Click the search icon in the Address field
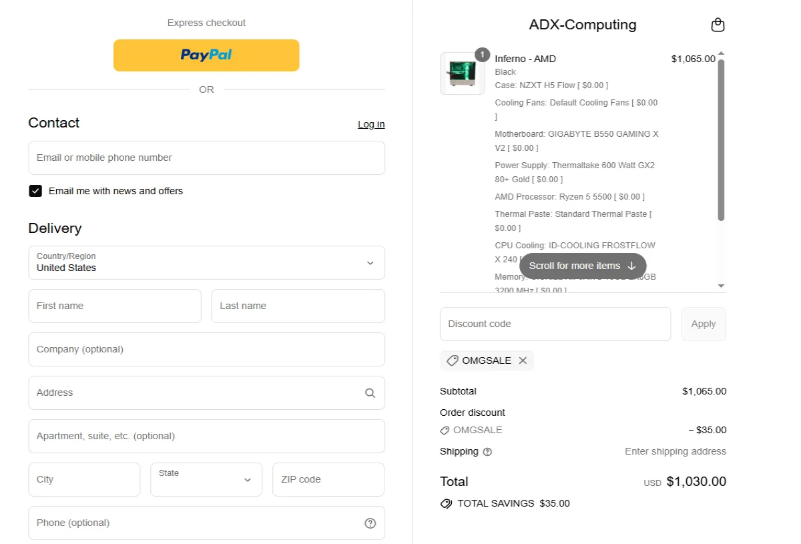The height and width of the screenshot is (544, 801). (370, 392)
